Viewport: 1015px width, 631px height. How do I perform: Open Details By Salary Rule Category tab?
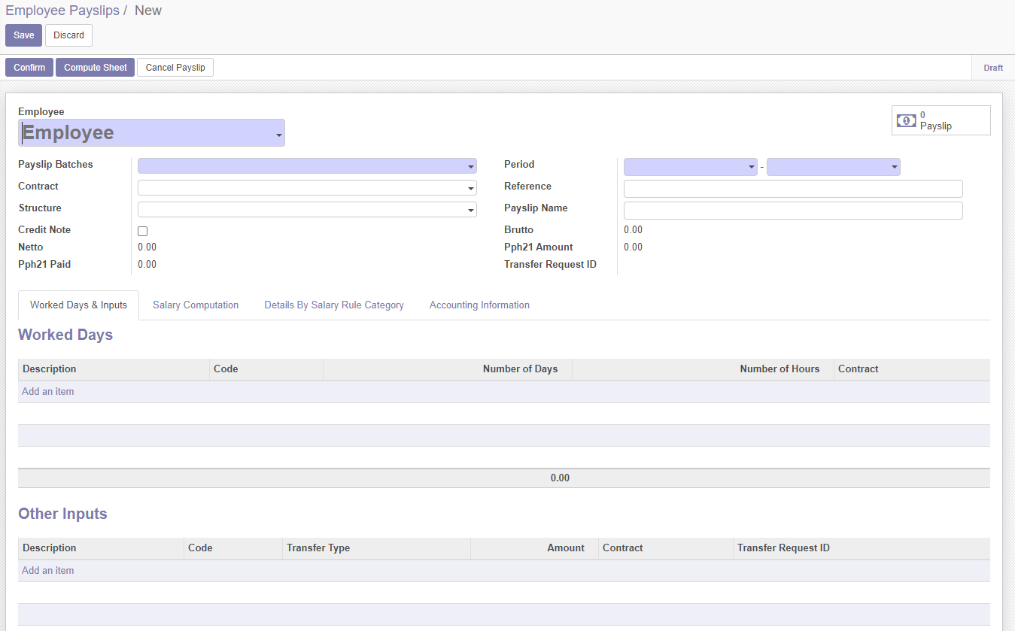point(334,305)
